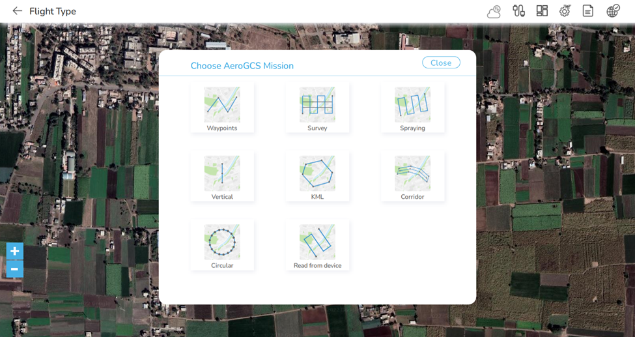Click the Corridor label text
Viewport: 635px width, 337px height.
click(x=412, y=197)
